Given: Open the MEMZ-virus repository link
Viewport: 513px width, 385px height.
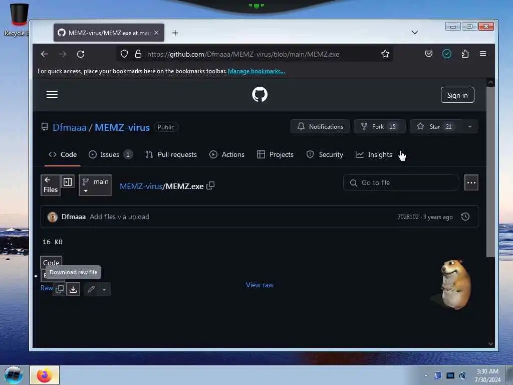Looking at the screenshot, I should 122,127.
